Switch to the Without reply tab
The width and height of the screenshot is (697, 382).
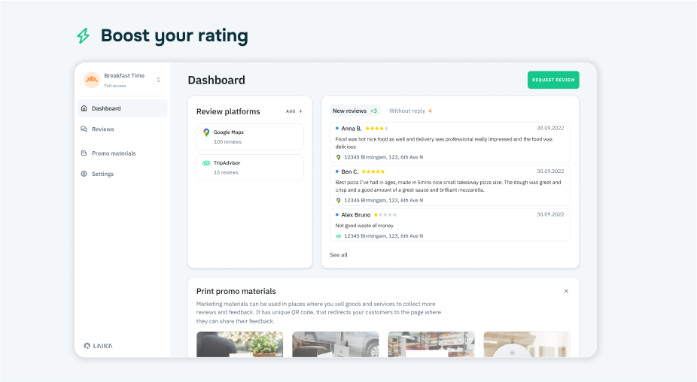pos(410,111)
